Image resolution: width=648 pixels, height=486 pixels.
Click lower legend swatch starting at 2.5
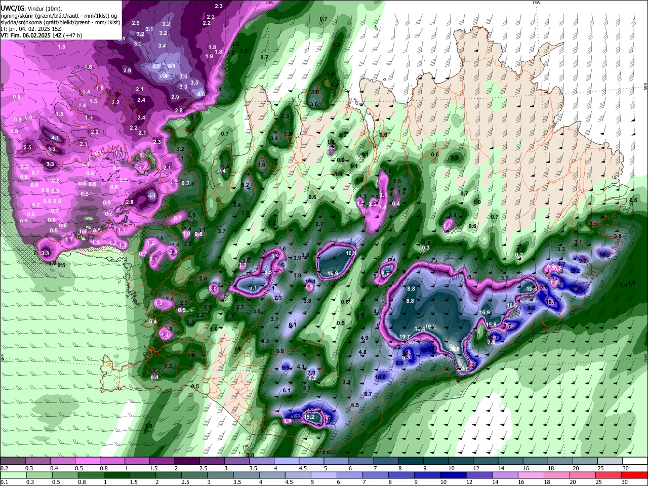point(194,475)
